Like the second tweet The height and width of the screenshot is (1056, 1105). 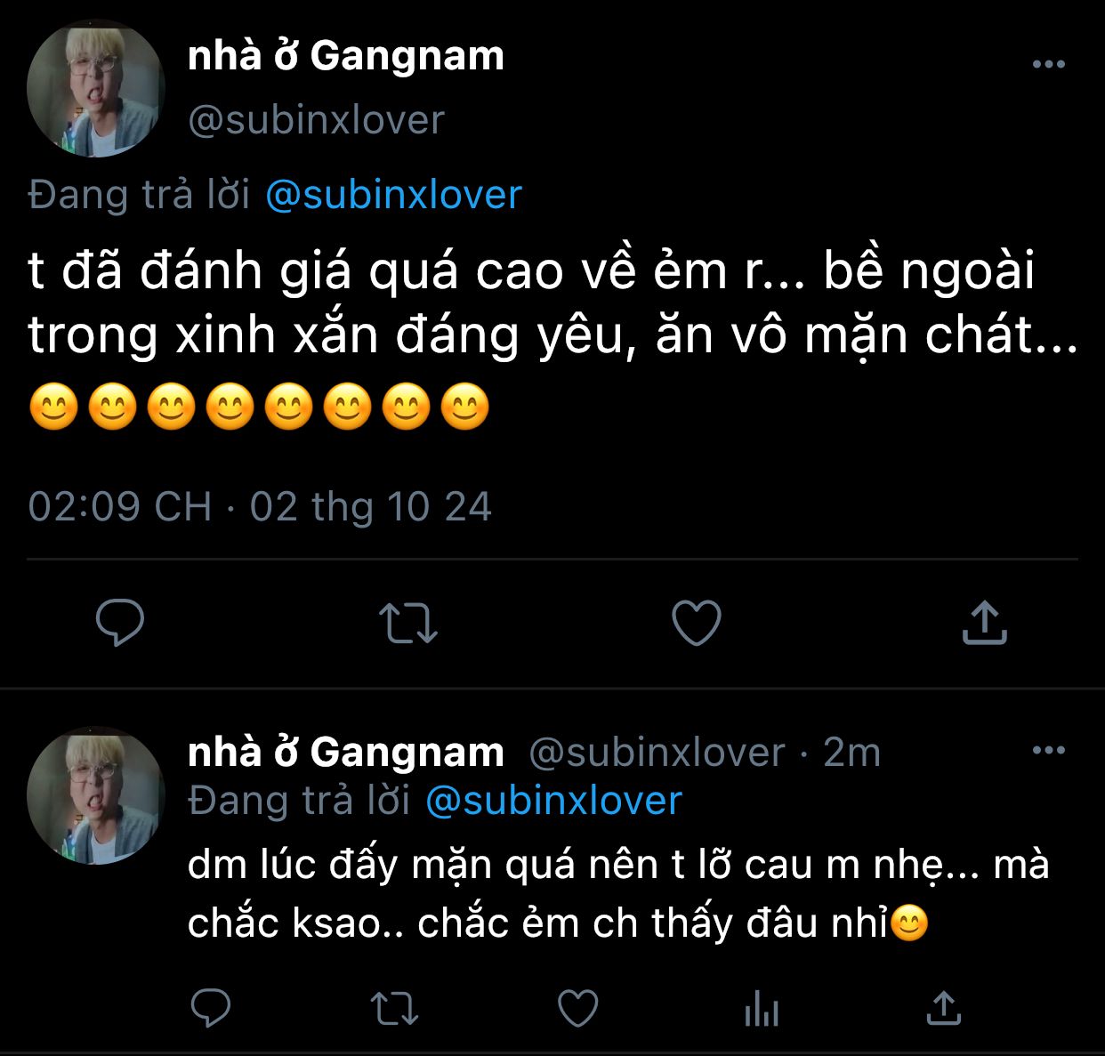pos(577,1008)
